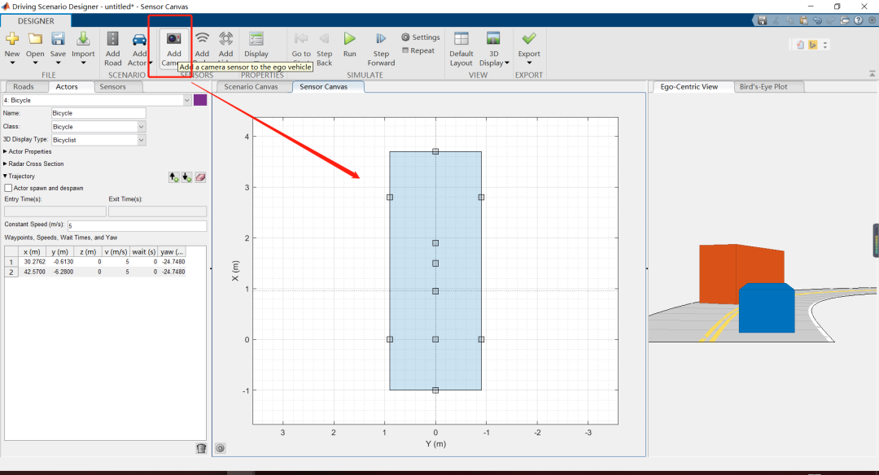Click the Go to Start icon
The image size is (879, 475).
pyautogui.click(x=301, y=39)
